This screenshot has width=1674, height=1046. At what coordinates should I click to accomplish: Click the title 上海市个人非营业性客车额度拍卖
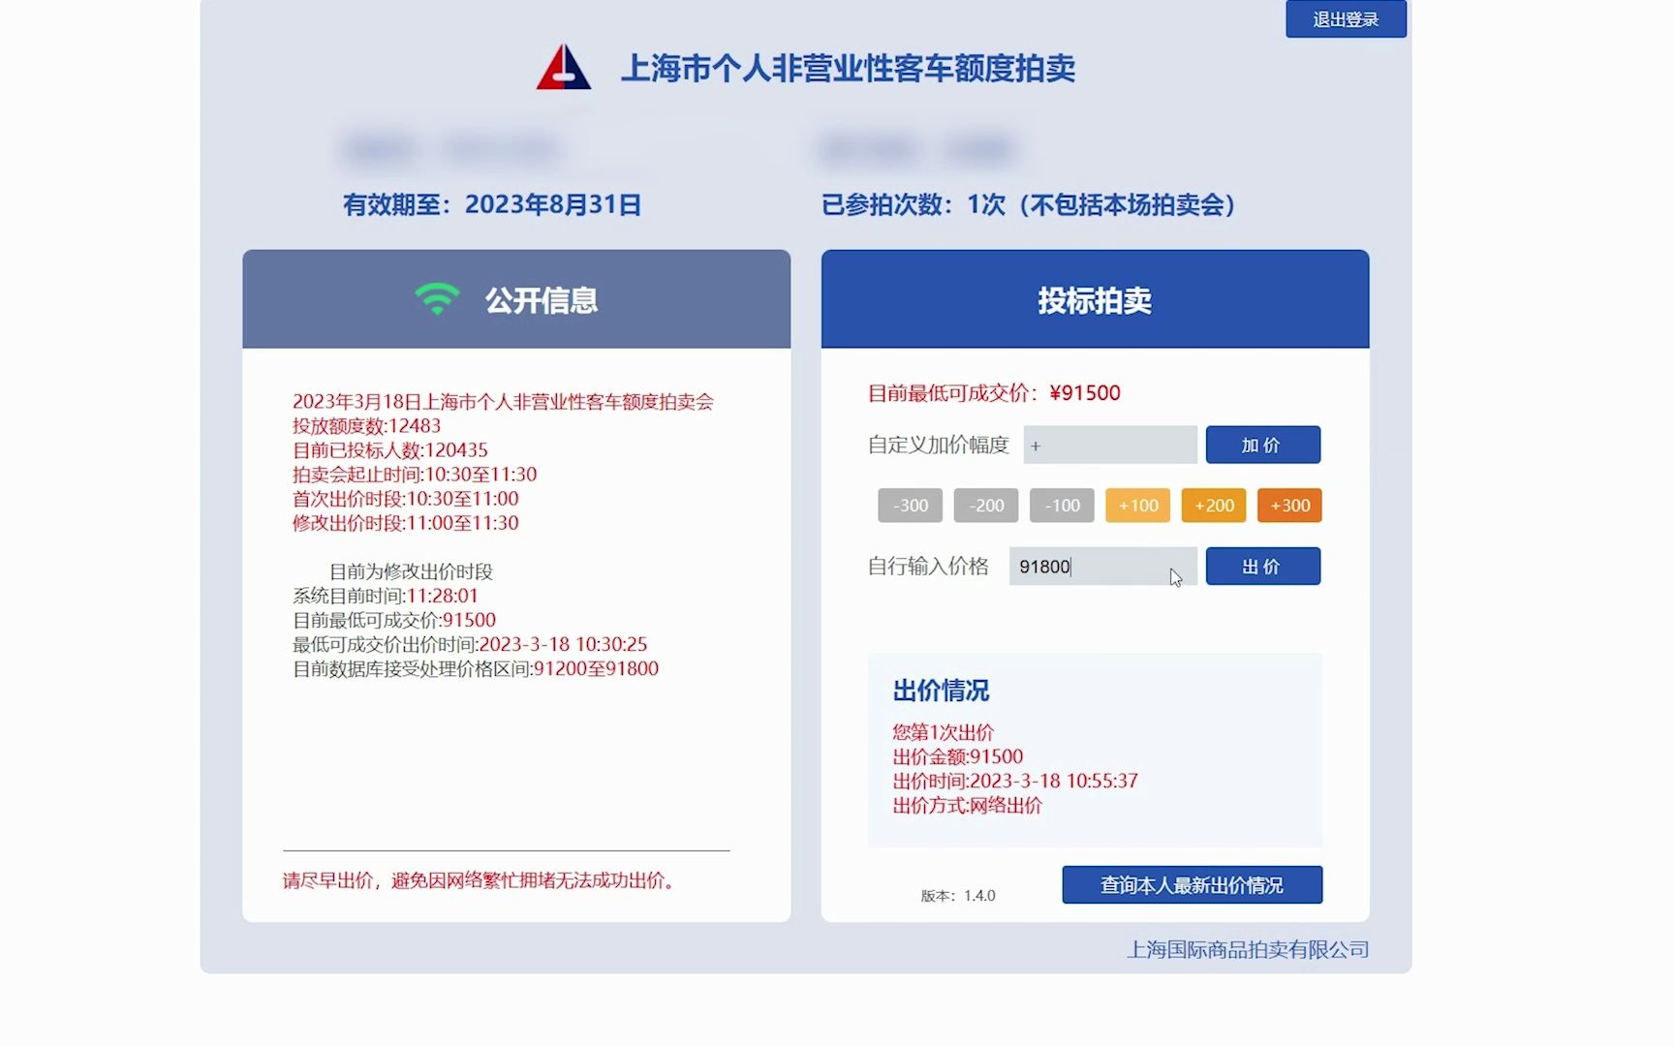point(848,68)
